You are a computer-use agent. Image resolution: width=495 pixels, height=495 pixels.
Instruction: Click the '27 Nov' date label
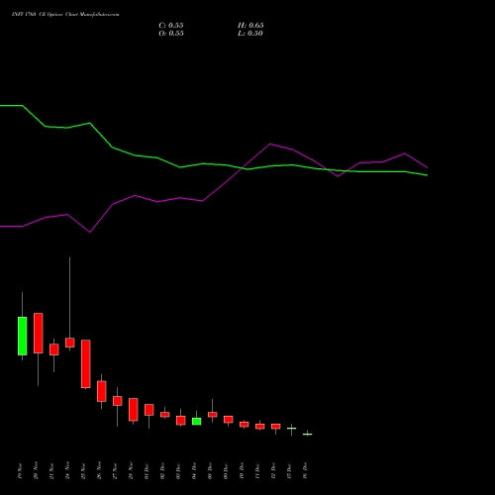point(115,470)
